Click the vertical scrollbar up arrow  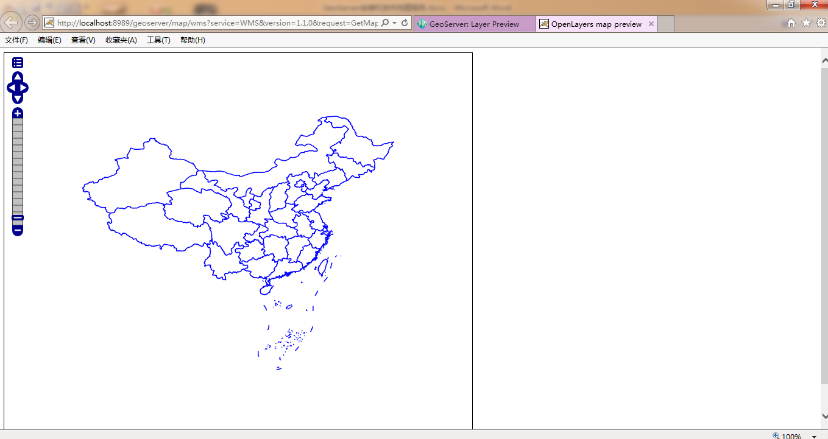tap(824, 60)
